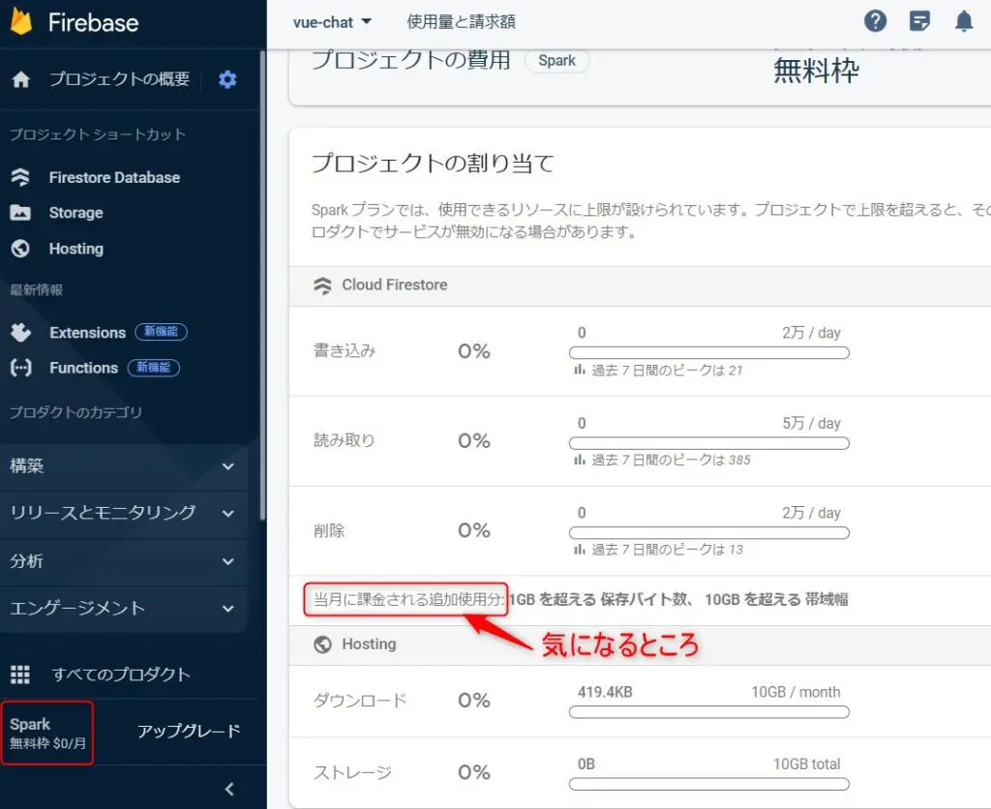Click bar chart icon beside peak 21
Image resolution: width=991 pixels, height=809 pixels.
coord(579,369)
